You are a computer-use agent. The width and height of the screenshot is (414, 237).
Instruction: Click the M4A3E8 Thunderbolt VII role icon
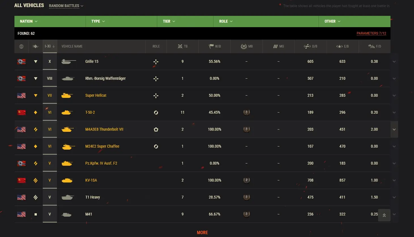pyautogui.click(x=156, y=130)
